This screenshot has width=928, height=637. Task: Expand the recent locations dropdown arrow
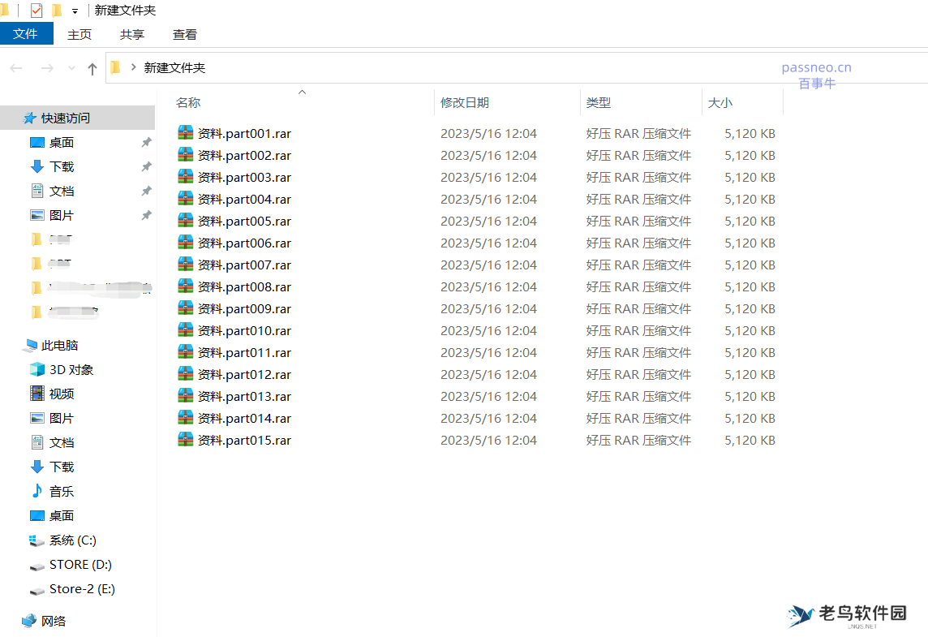(x=71, y=69)
